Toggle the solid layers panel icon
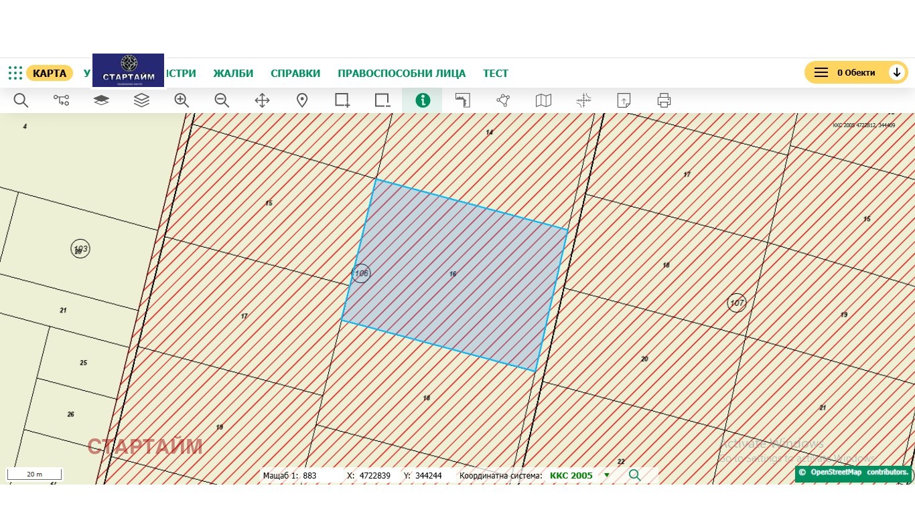Screen dimensions: 915x514 101,100
